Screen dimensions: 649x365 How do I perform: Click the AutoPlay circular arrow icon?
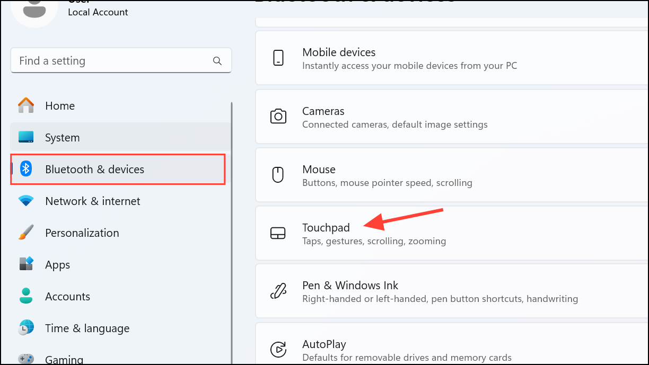click(x=278, y=350)
